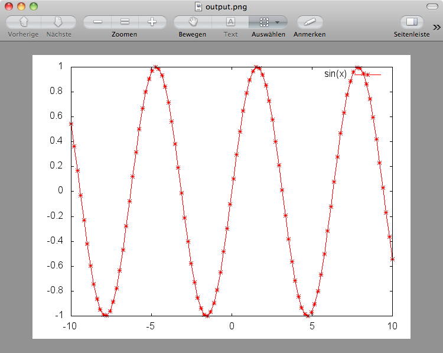Toggle the Seitenleiste sidebar
Screen dimensions: 443x353
pyautogui.click(x=412, y=22)
